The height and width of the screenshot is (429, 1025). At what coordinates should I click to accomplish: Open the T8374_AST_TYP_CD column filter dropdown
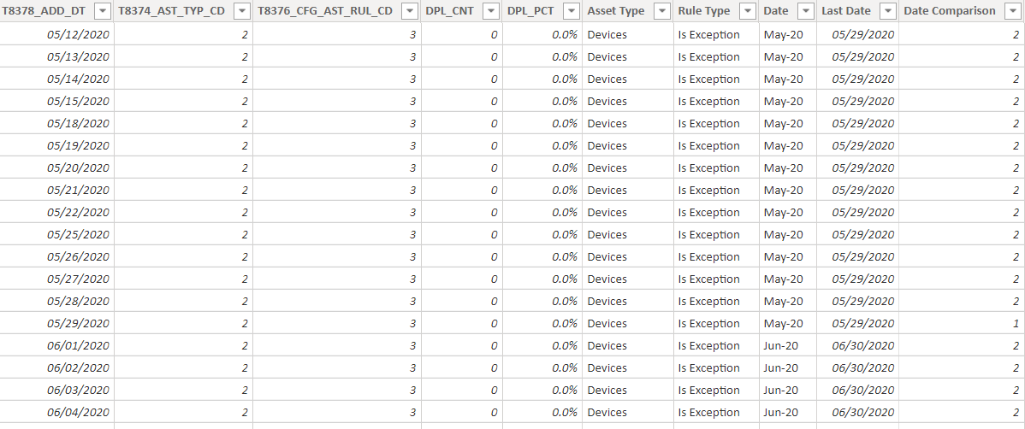(242, 11)
